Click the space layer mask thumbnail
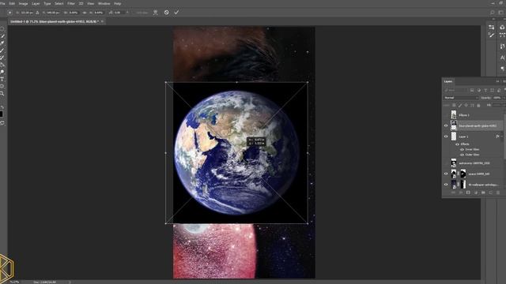 [x=463, y=174]
